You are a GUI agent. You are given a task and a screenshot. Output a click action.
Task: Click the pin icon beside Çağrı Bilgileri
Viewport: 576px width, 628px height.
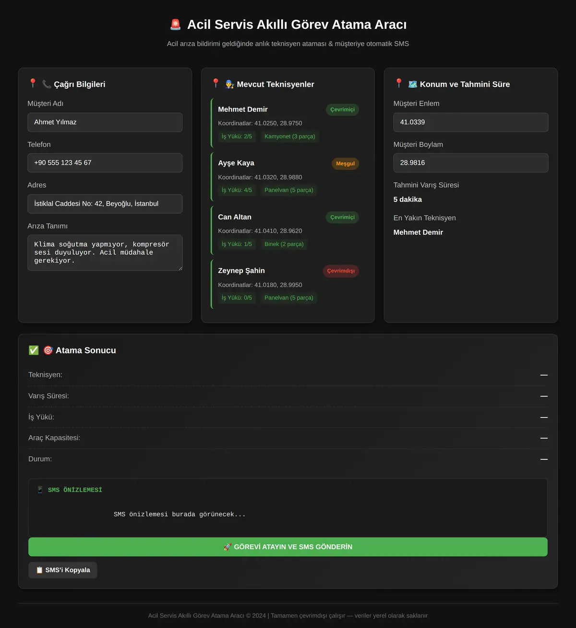pyautogui.click(x=33, y=84)
